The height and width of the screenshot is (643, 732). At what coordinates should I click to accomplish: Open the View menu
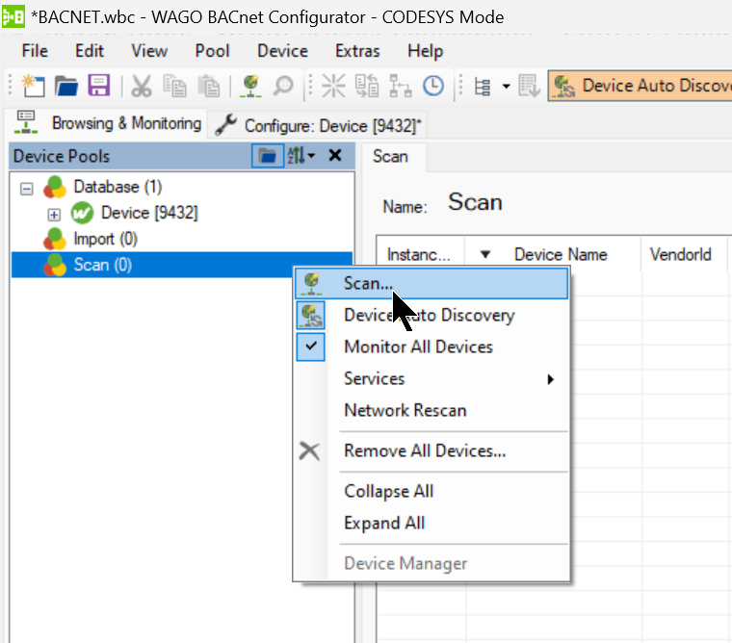[149, 51]
